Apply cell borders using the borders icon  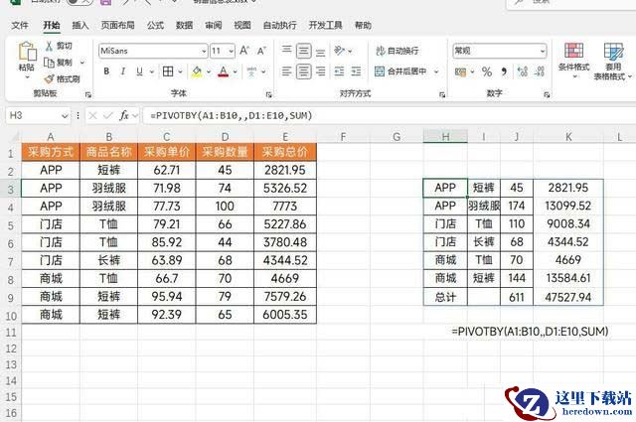click(168, 71)
